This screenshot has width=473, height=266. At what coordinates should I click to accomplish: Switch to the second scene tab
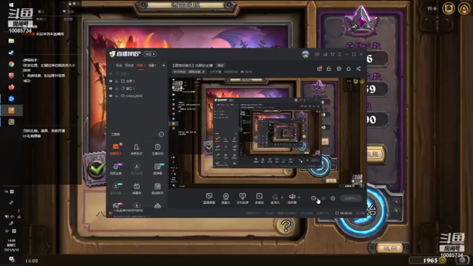129,65
